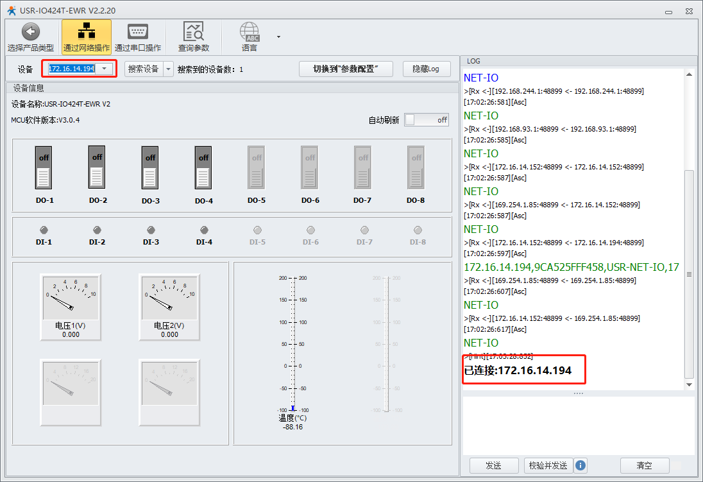
Task: Close the USR-IO424T-EWR window
Action: coord(689,12)
